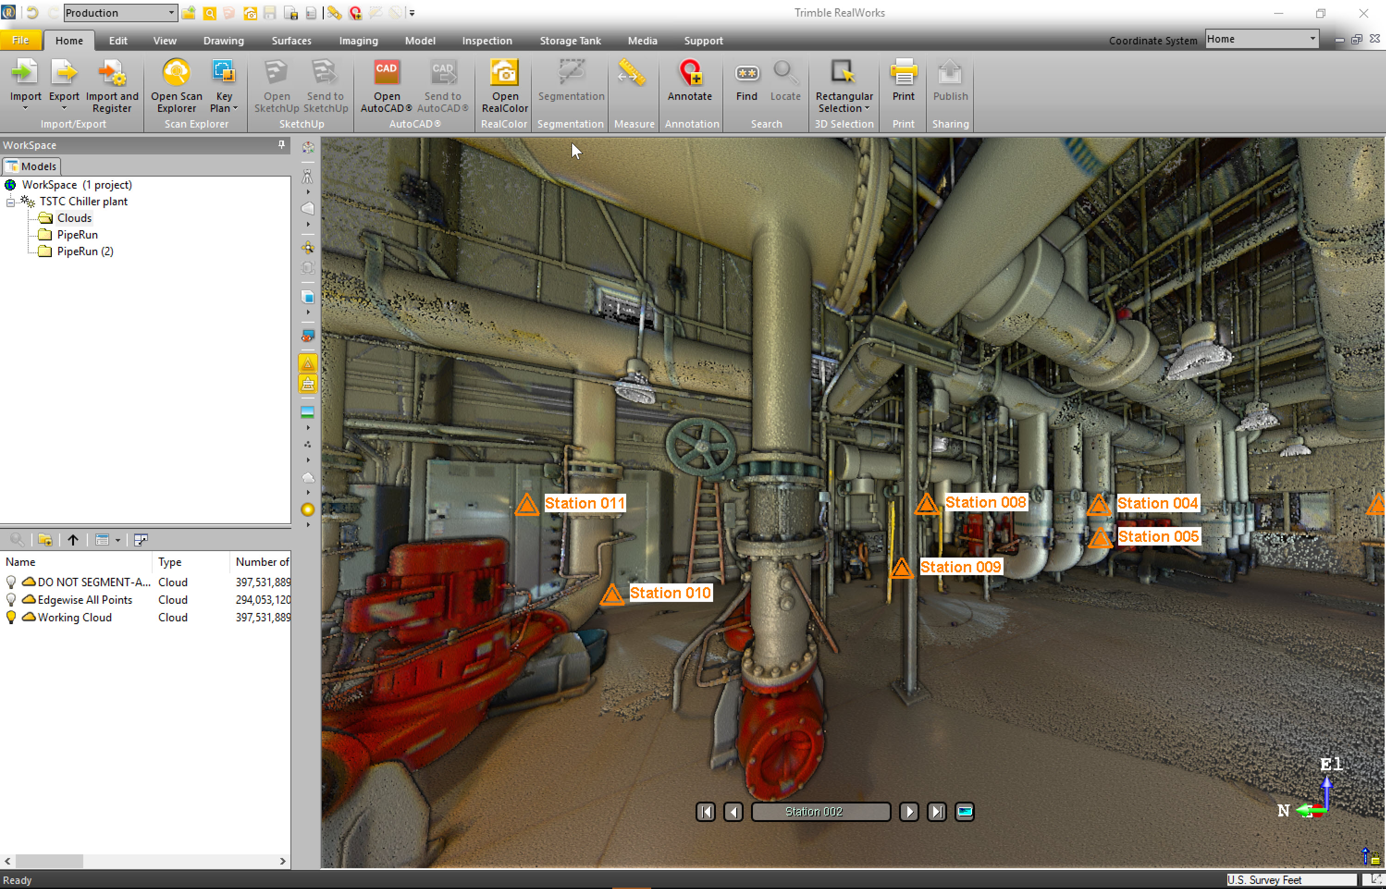
Task: Toggle visibility of Working Cloud layer
Action: click(10, 616)
